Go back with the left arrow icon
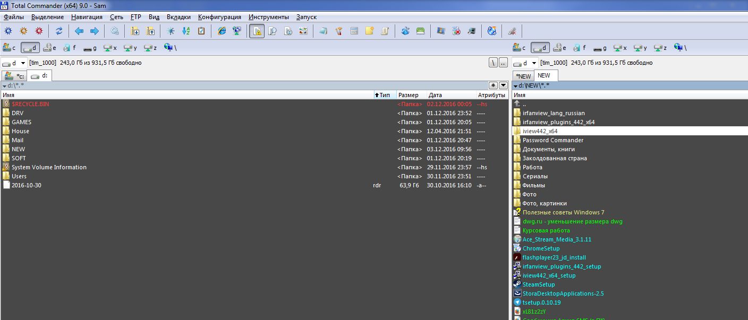 pos(79,31)
